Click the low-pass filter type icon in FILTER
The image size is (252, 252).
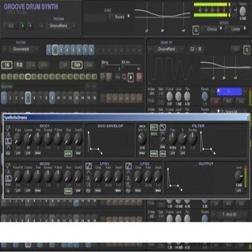[x=162, y=128]
